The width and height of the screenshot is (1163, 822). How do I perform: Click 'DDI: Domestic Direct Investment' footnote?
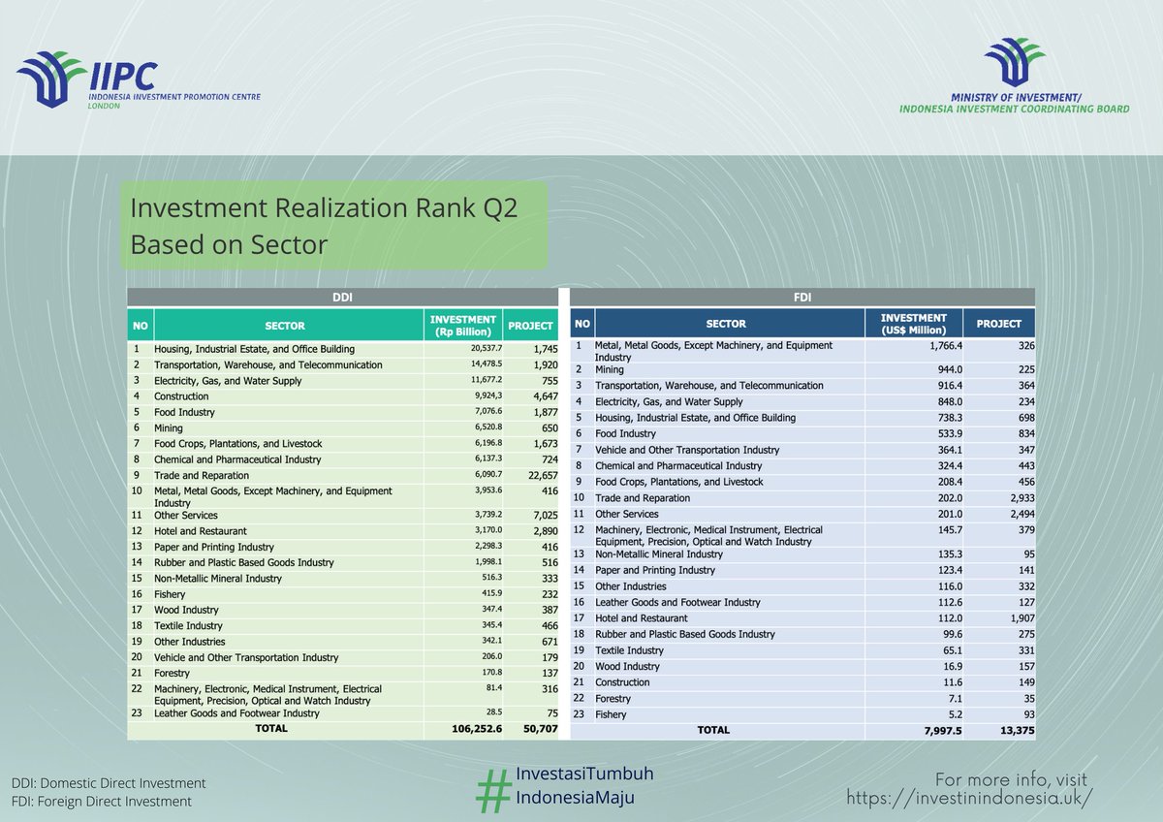coord(109,783)
